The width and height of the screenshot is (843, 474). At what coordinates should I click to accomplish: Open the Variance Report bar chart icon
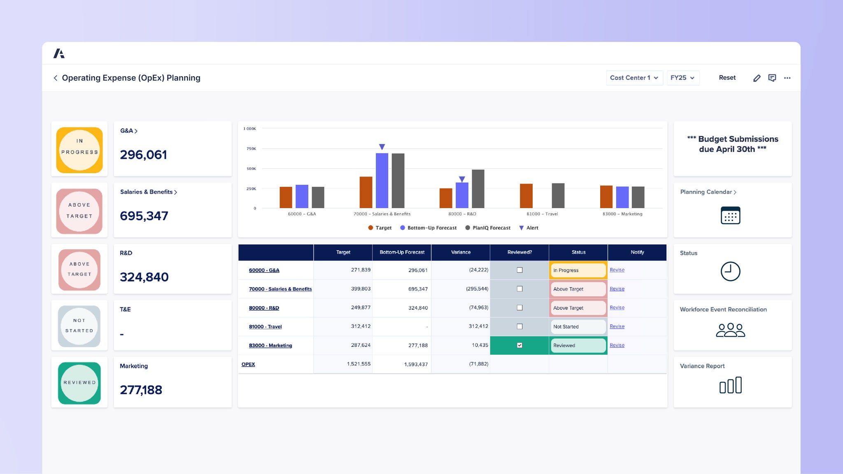[x=731, y=385]
